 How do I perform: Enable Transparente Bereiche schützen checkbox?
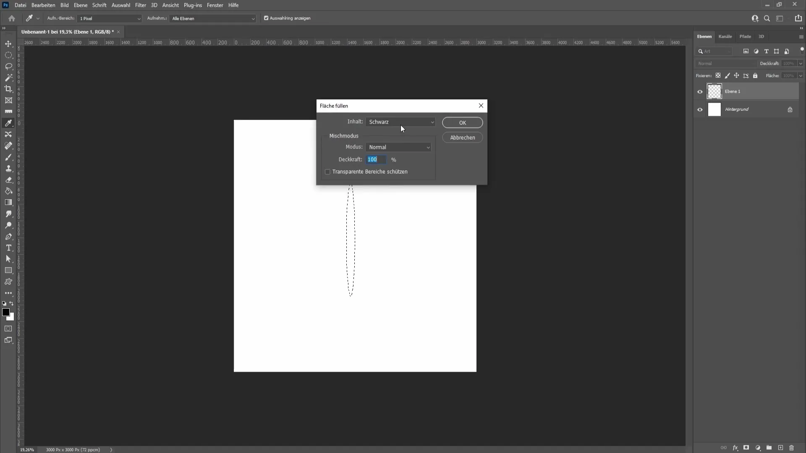[327, 172]
